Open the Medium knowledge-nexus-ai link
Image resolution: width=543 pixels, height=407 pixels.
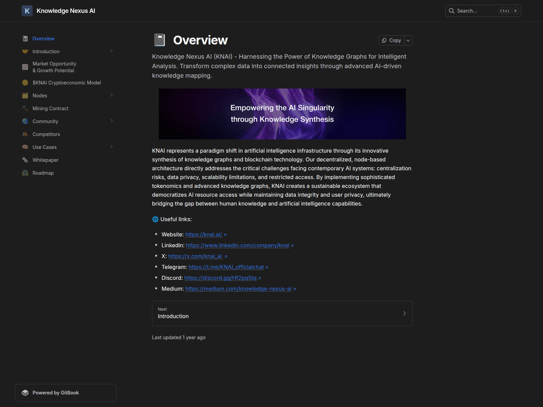[238, 289]
